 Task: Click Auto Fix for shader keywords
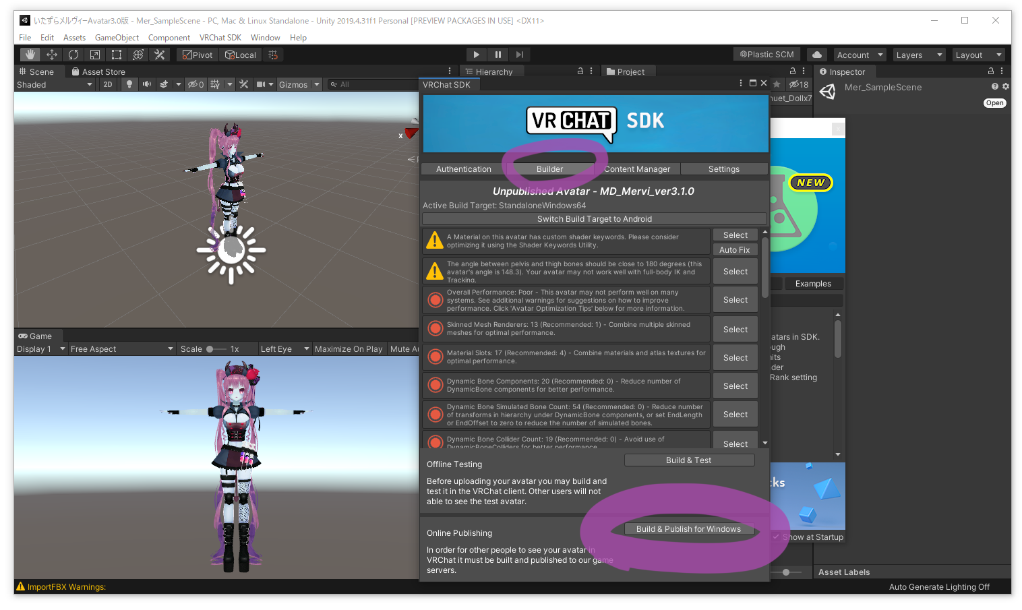pos(735,250)
